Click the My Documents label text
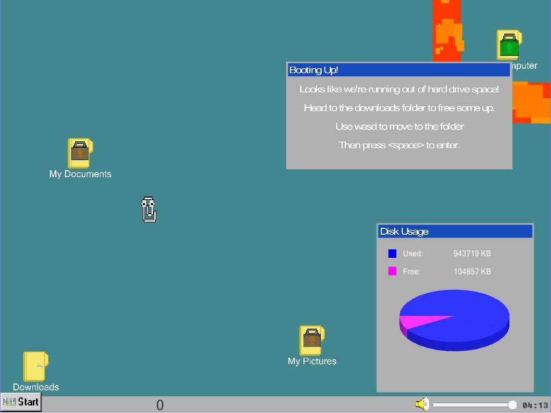Viewport: 551px width, 413px height. [80, 174]
